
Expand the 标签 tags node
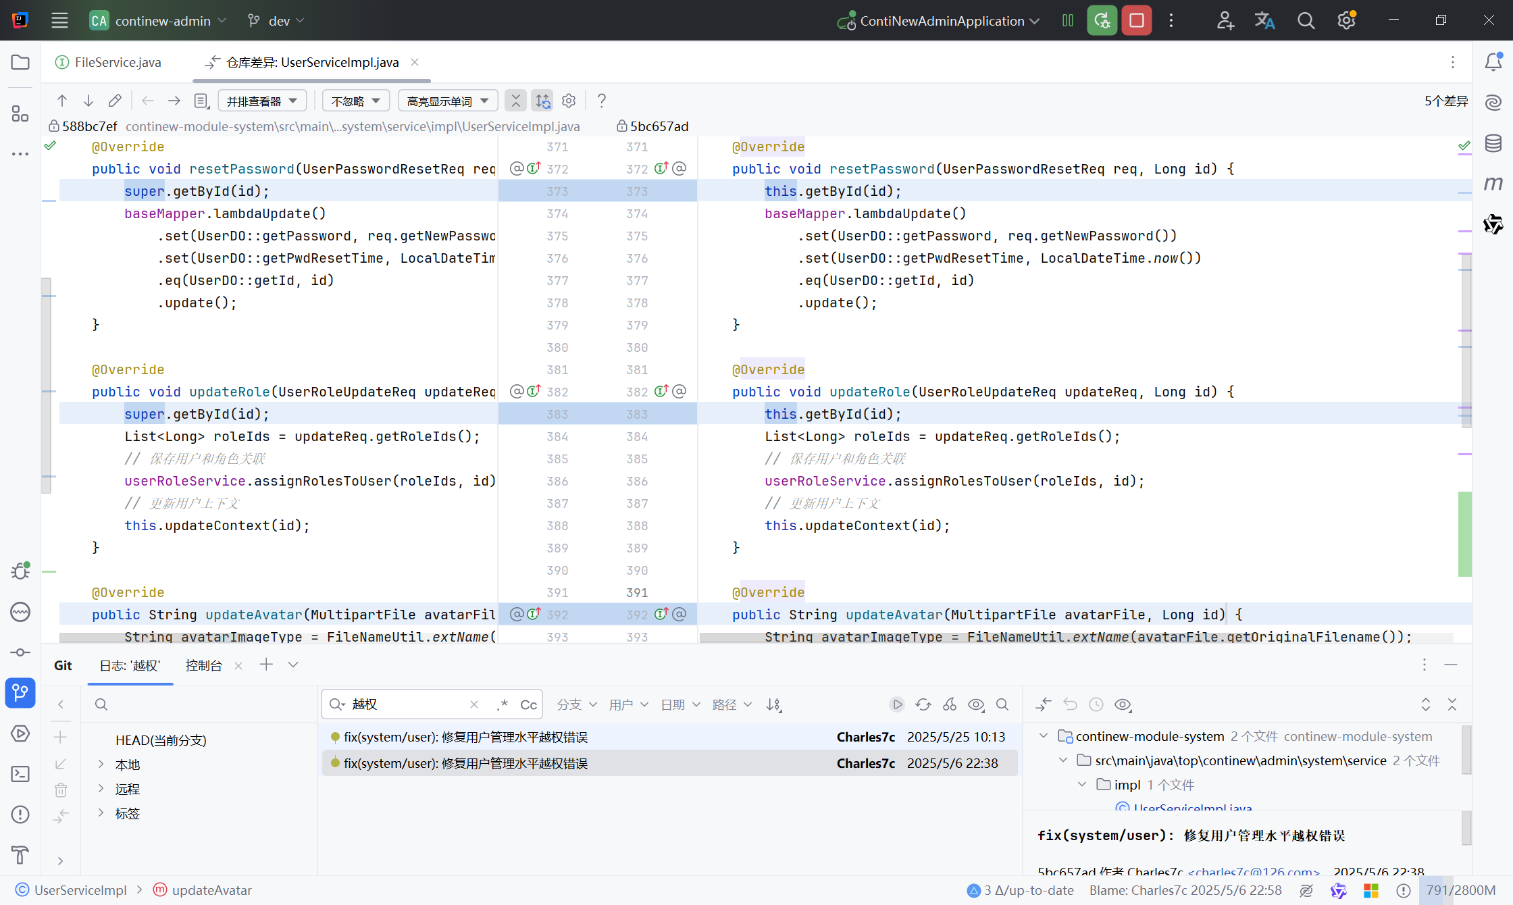coord(101,813)
